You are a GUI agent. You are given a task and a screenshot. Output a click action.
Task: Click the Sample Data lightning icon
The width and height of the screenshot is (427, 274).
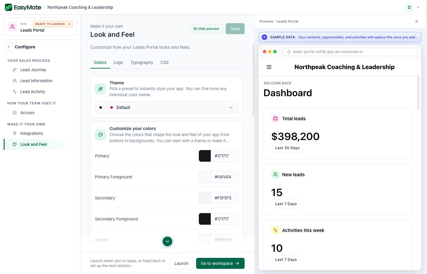pos(264,37)
